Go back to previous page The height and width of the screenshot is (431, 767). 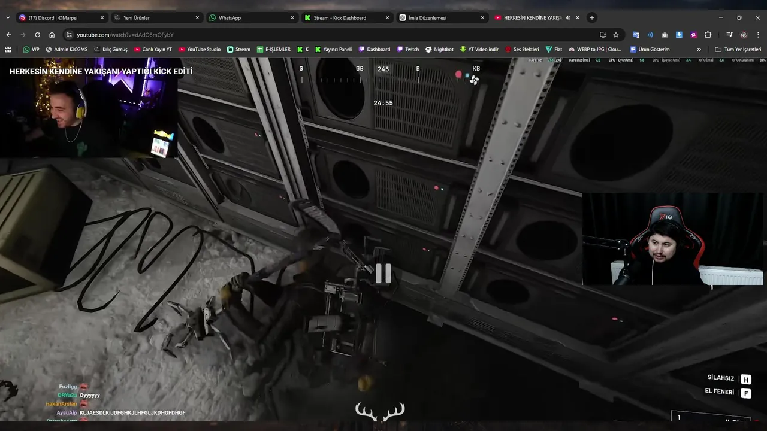[x=8, y=35]
